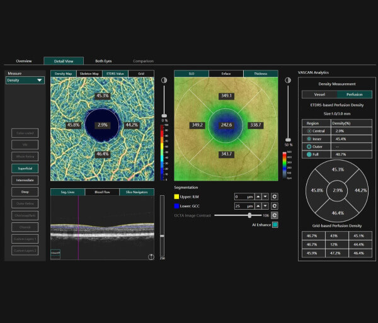Click contrast icon above the density map slider
This screenshot has height=323, width=378.
pyautogui.click(x=164, y=80)
